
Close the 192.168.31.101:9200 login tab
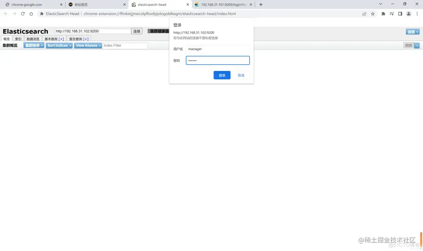point(251,5)
